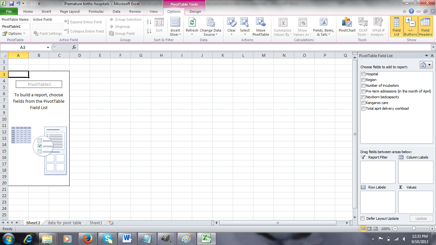Check the Newborn bedcapacity field

pos(363,97)
